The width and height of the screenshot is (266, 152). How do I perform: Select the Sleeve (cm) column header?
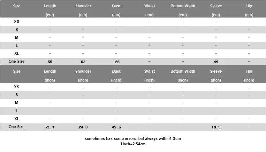(216, 10)
